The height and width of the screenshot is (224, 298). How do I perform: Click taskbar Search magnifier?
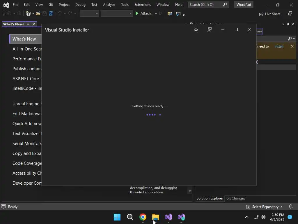[x=130, y=217]
